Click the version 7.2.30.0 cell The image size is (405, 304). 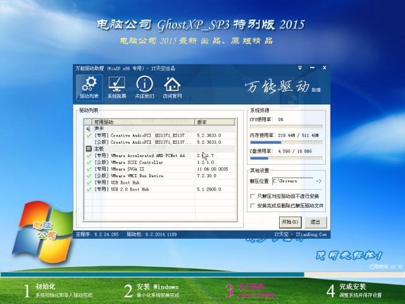[207, 176]
